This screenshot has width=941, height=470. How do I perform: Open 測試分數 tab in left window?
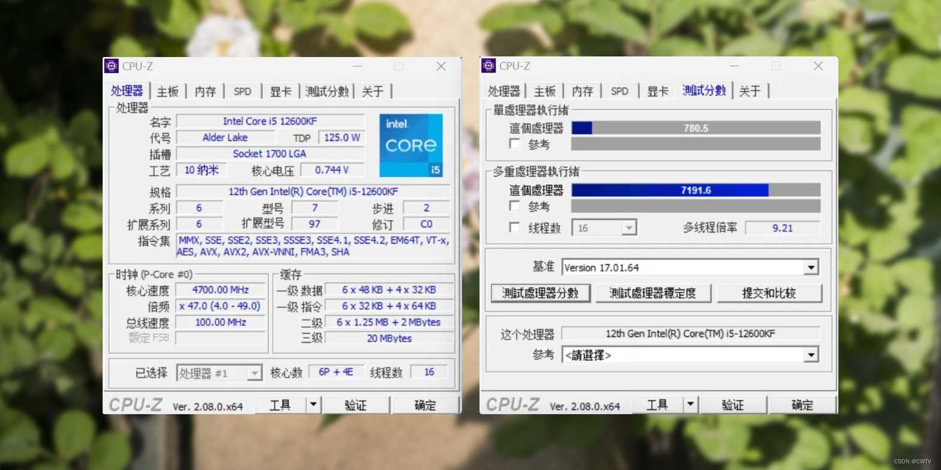coord(326,91)
